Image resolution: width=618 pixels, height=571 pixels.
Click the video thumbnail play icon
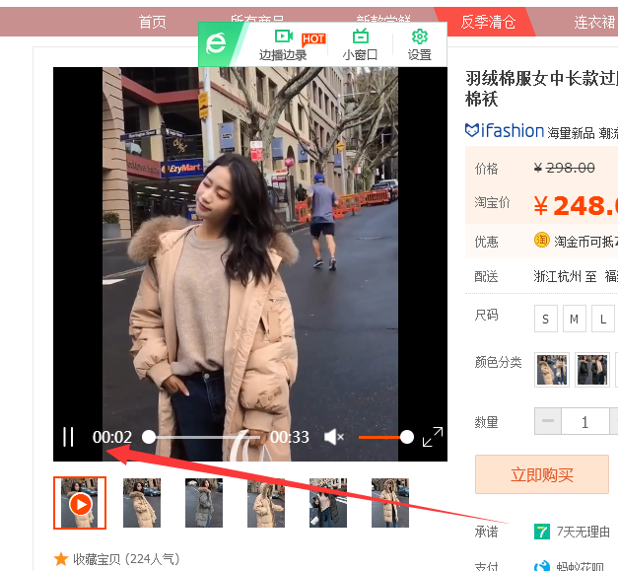(81, 504)
